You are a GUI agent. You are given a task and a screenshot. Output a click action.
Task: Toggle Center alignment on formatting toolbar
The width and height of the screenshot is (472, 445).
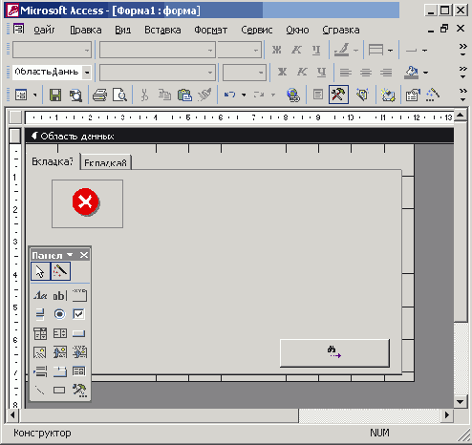pos(366,73)
